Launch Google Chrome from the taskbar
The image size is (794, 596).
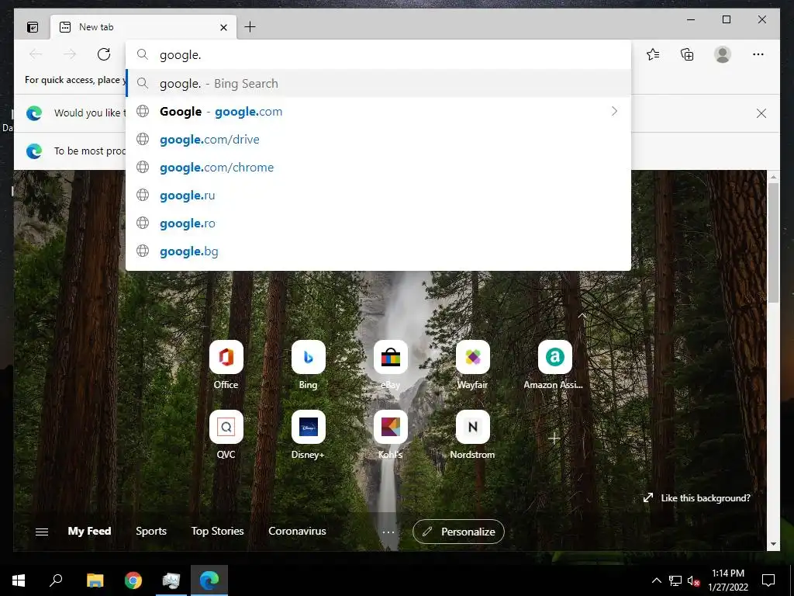point(133,580)
